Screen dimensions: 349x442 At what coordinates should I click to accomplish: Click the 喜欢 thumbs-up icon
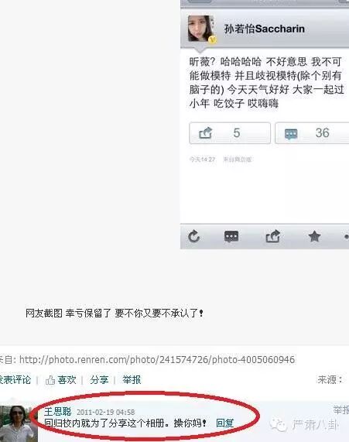pos(50,380)
